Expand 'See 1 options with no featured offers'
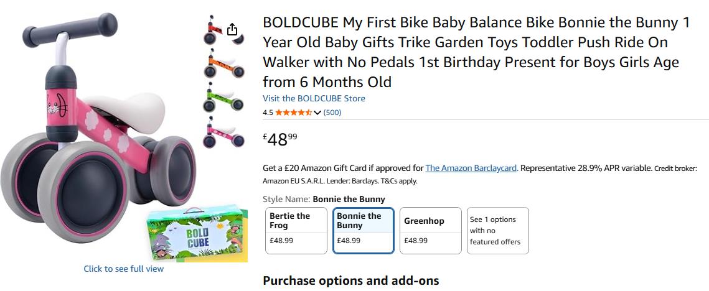The width and height of the screenshot is (709, 291). [497, 231]
